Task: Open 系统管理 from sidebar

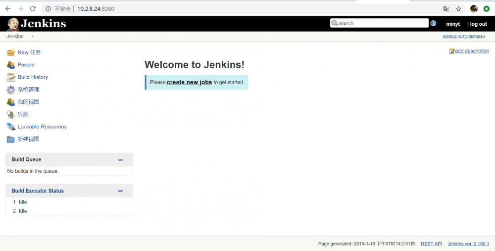Action: point(28,89)
